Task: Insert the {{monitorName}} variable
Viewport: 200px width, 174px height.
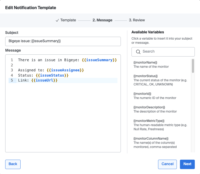Action: click(145, 62)
